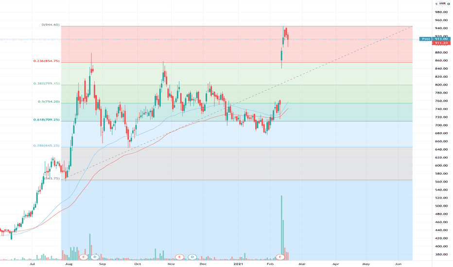Viewport: 453px width, 267px height.
Task: Click the earnings E marker in February 2021
Action: (x=280, y=257)
